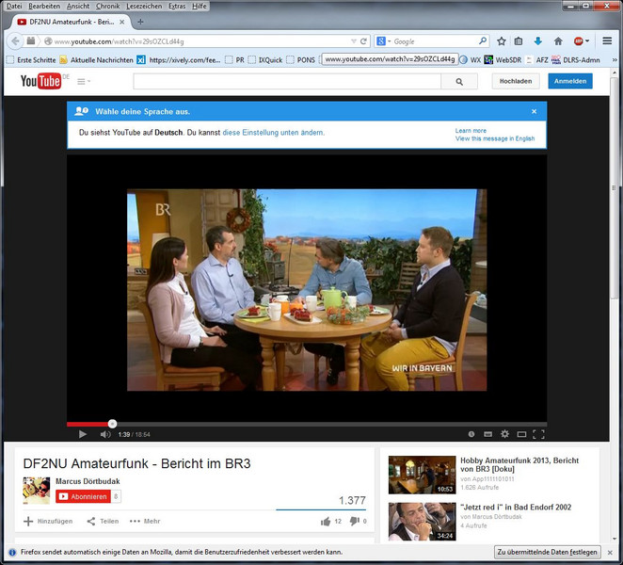
Task: Open the xively.com bookmark
Action: [x=179, y=60]
